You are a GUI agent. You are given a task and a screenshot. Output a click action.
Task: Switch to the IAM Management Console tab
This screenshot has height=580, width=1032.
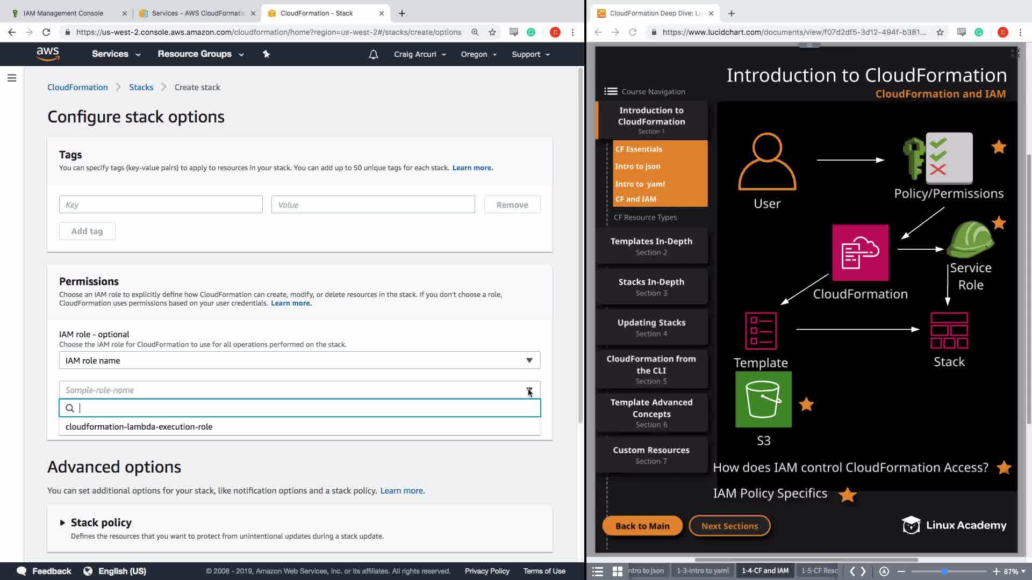63,13
